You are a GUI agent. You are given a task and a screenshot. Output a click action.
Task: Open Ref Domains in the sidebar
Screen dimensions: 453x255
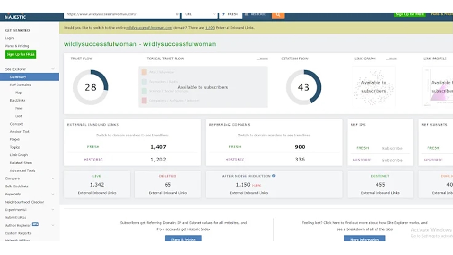tap(20, 85)
